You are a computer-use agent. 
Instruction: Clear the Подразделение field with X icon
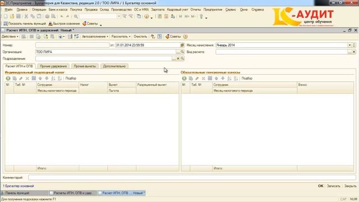pos(178,58)
